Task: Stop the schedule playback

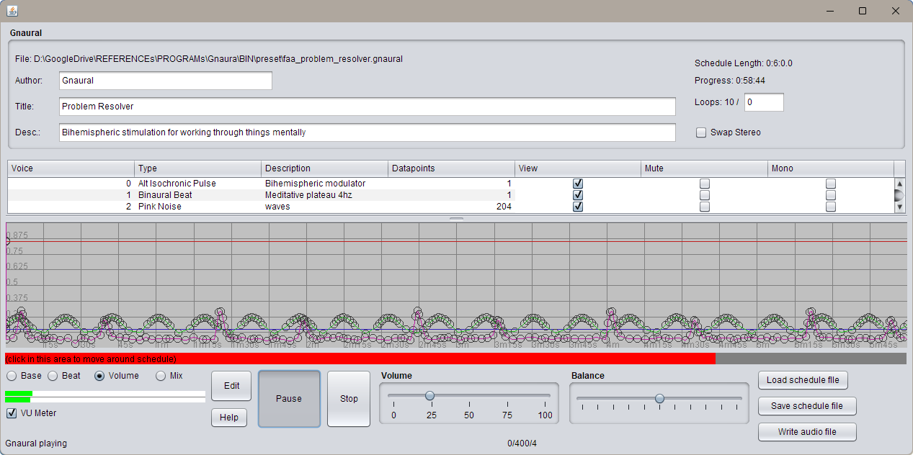Action: (349, 399)
